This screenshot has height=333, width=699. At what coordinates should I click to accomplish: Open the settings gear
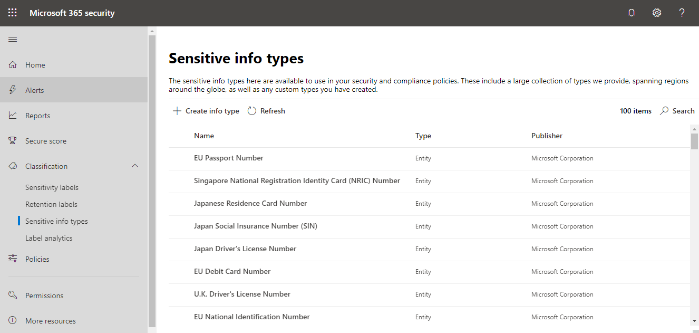657,13
